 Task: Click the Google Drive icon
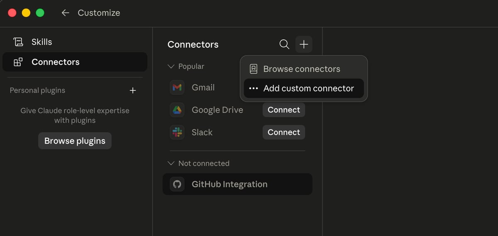[177, 110]
